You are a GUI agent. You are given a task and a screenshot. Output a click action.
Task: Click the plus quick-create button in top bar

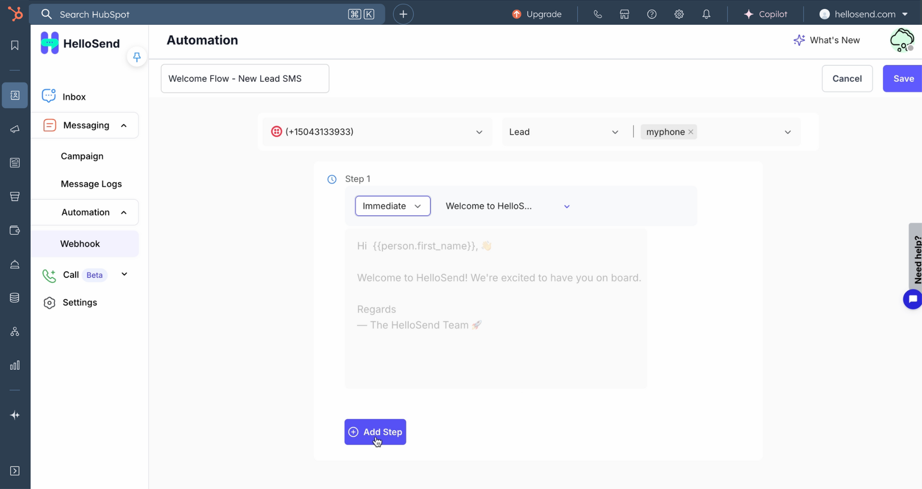(403, 14)
